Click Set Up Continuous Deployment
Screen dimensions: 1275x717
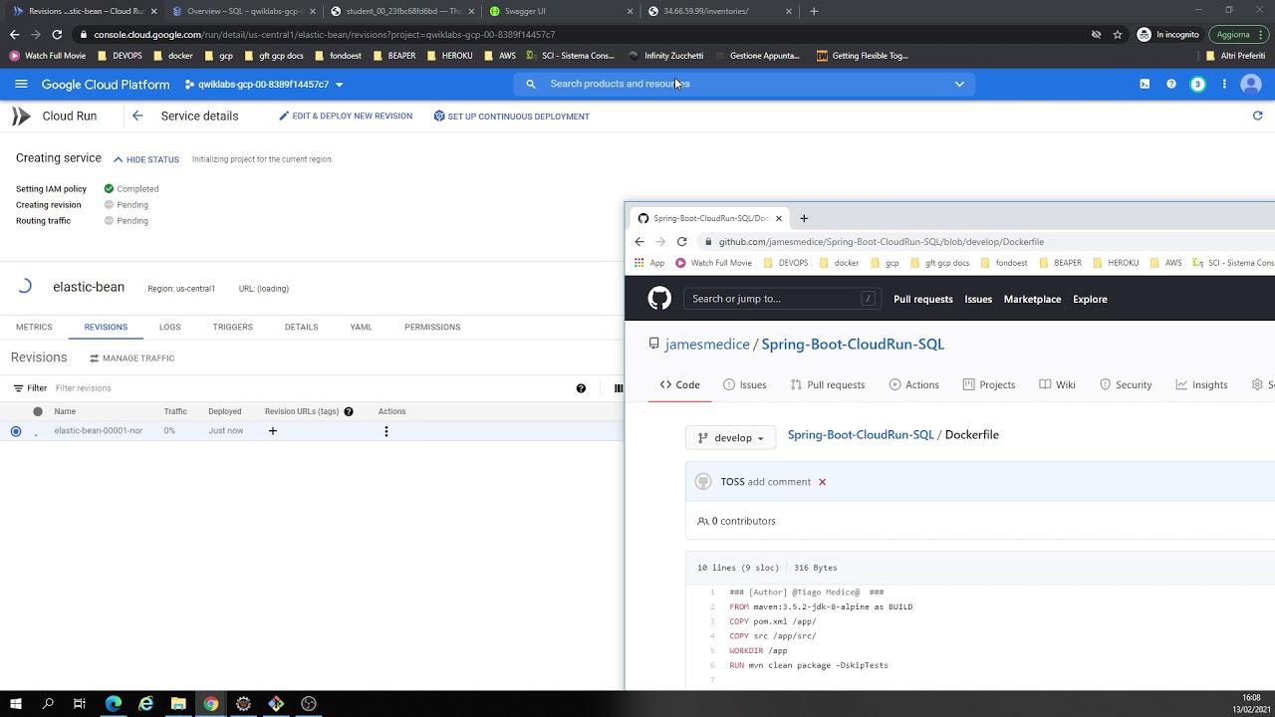(512, 117)
